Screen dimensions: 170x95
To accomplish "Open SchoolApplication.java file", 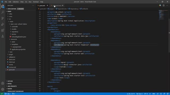I will (x=21, y=37).
